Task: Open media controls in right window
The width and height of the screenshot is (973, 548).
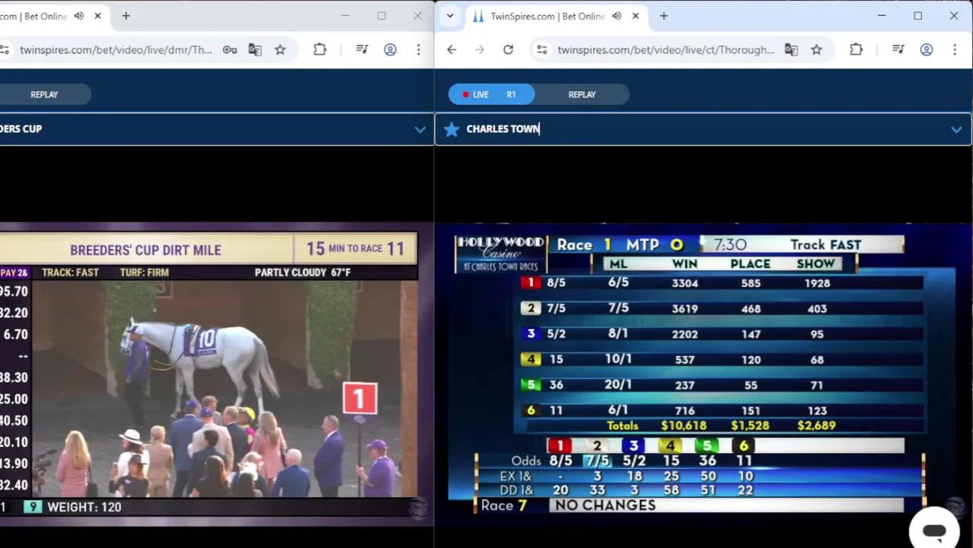Action: click(898, 49)
